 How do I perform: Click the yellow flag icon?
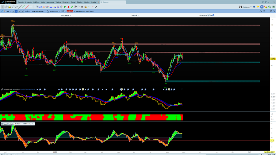pos(258,7)
